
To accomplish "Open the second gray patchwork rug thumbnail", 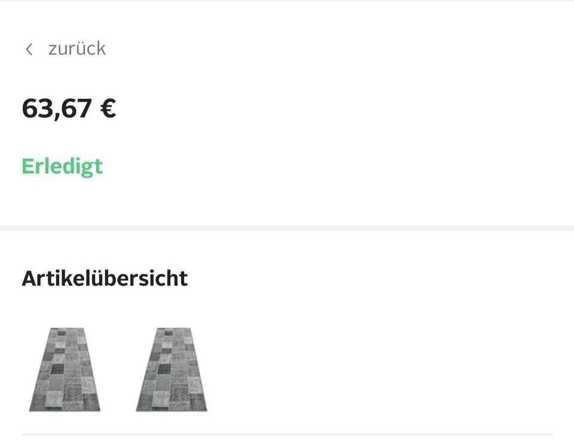I will click(172, 369).
